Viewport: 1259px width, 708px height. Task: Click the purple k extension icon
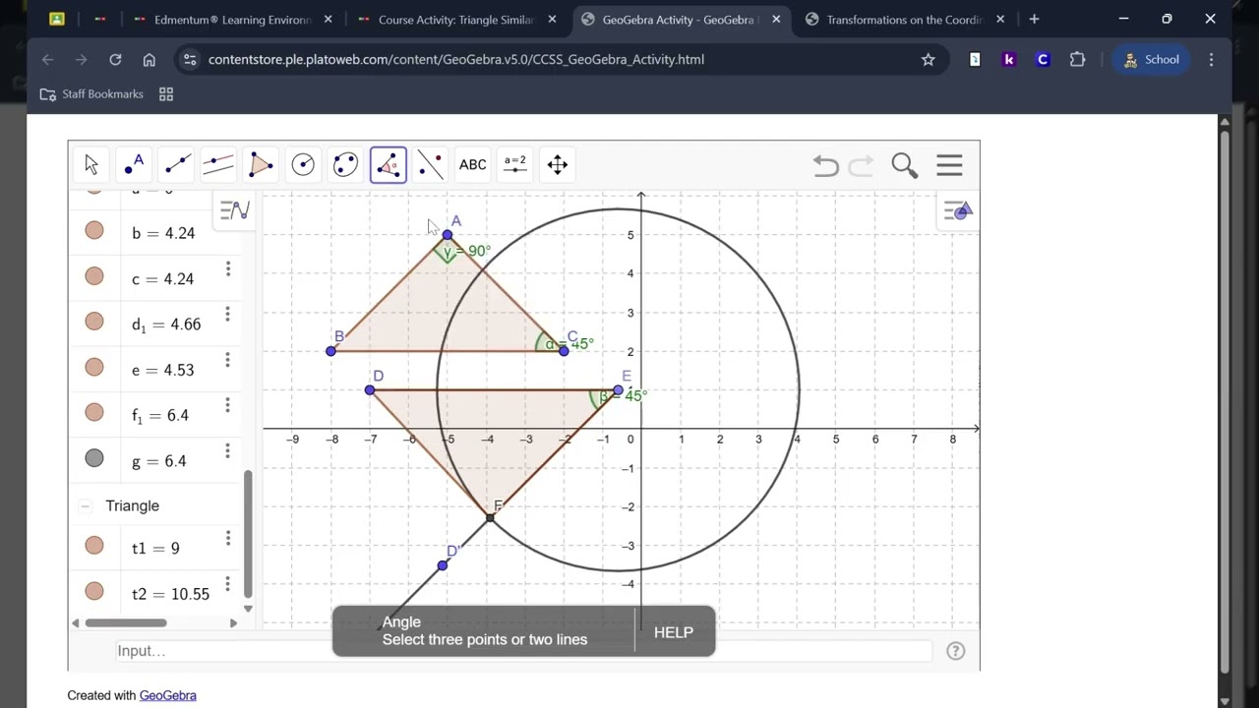click(x=1008, y=59)
